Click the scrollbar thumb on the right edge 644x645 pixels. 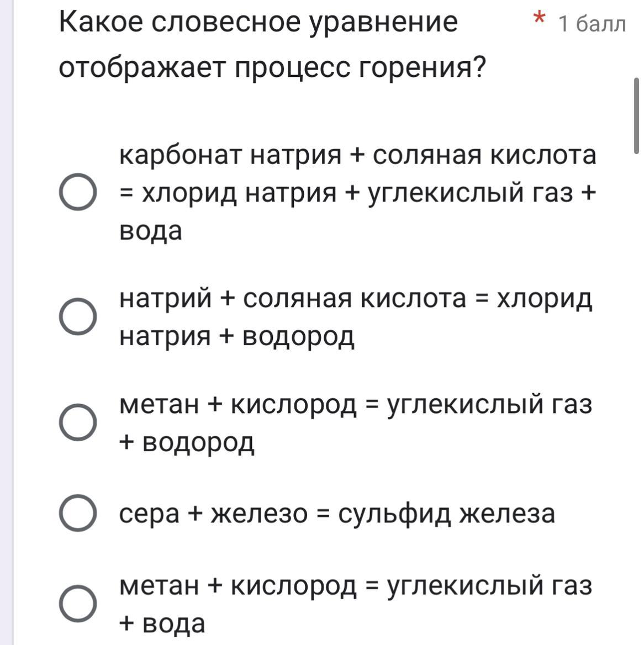click(636, 115)
